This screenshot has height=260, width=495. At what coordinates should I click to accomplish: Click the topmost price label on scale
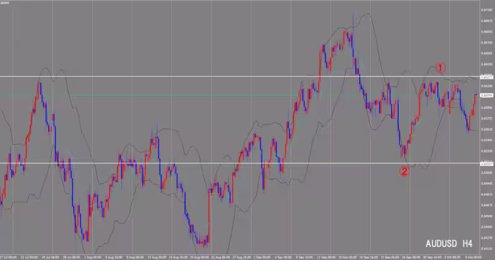click(486, 10)
